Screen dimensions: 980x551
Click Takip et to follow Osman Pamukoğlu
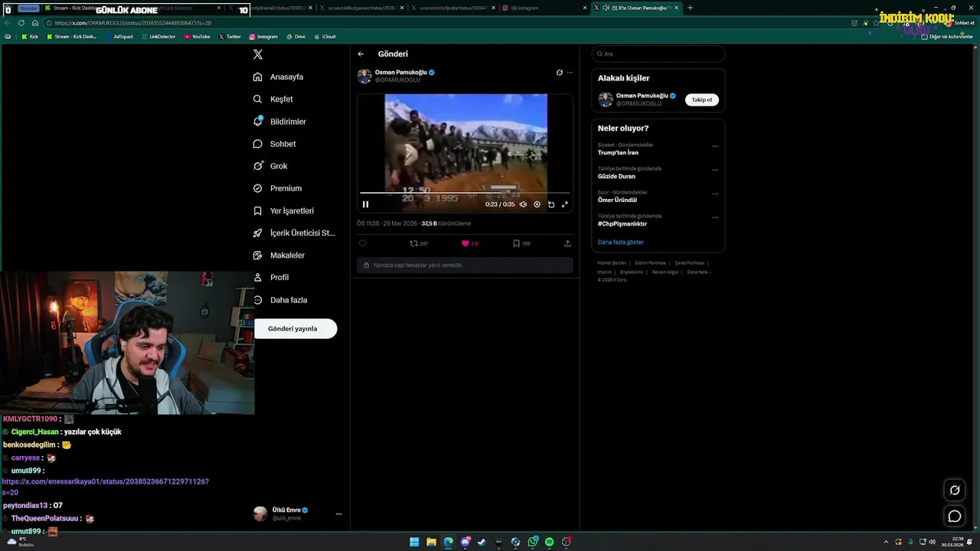702,99
